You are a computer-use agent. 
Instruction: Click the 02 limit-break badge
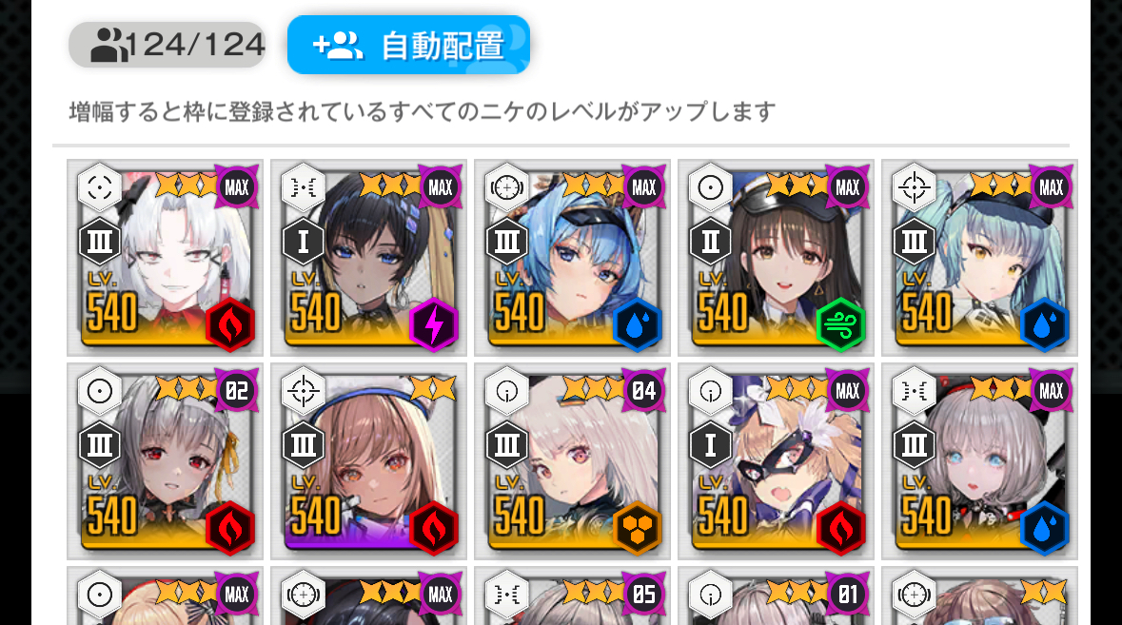(x=237, y=391)
